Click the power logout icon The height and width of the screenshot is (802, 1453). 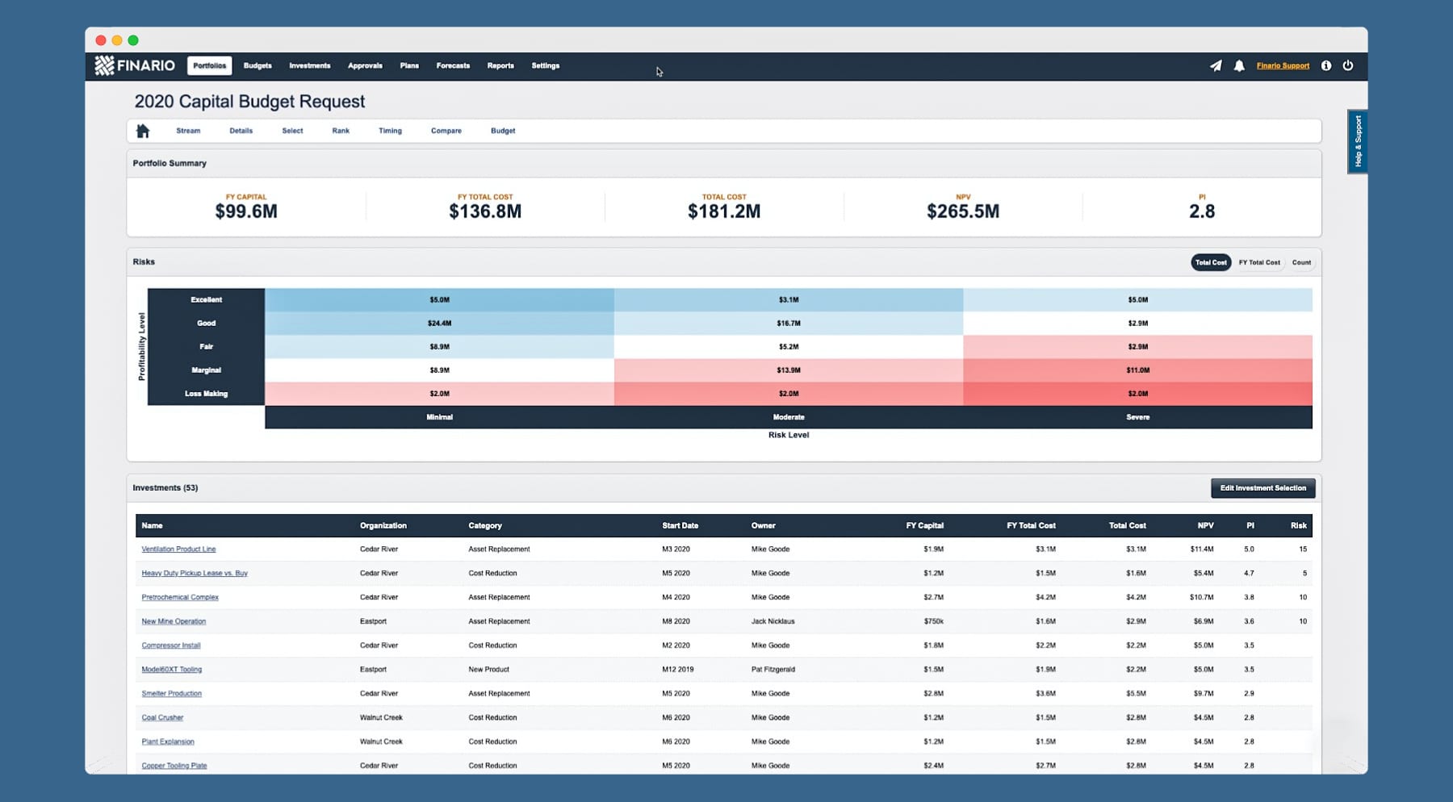click(1348, 66)
